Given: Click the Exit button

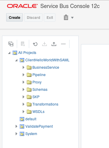Looking at the screenshot, I should [50, 17].
